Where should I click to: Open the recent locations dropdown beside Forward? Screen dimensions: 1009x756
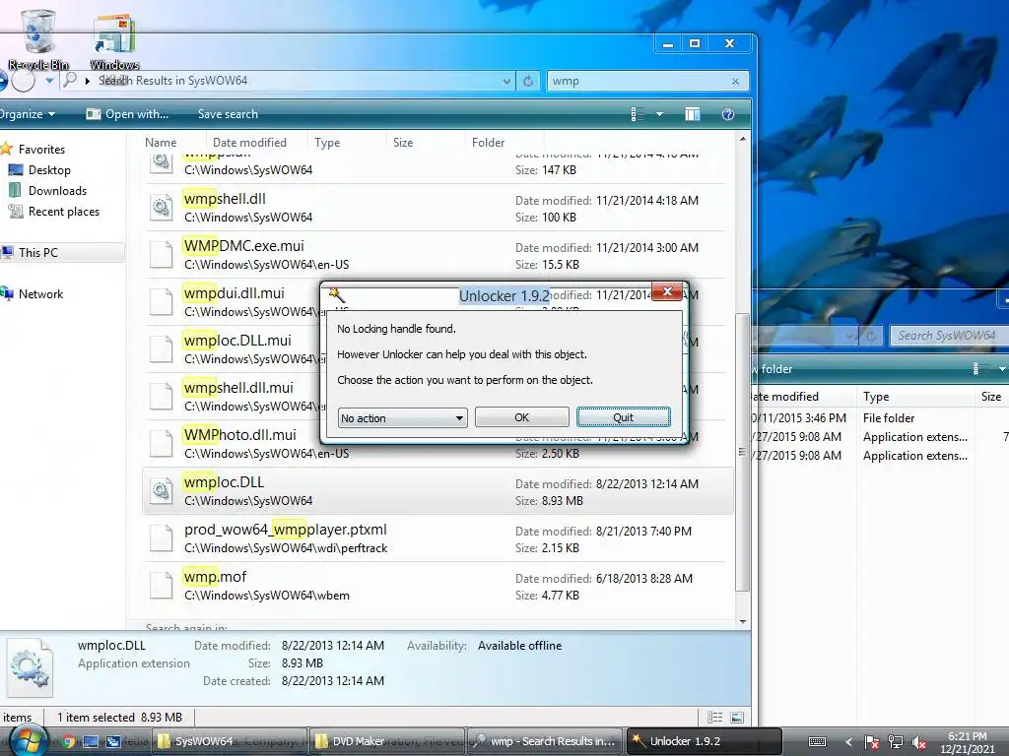pyautogui.click(x=49, y=81)
